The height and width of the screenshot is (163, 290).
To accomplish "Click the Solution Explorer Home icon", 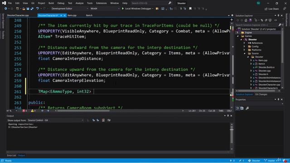I will [x=246, y=20].
